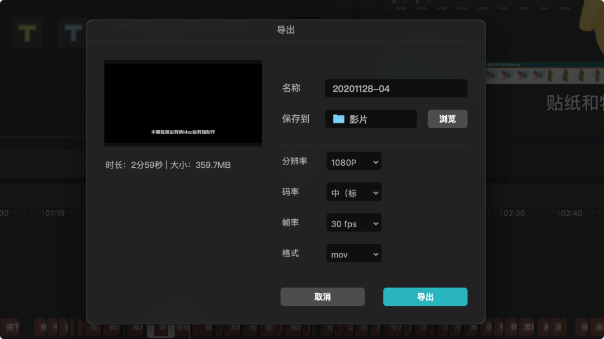Click the 时长 2分59秒 duration and size text

(x=168, y=165)
